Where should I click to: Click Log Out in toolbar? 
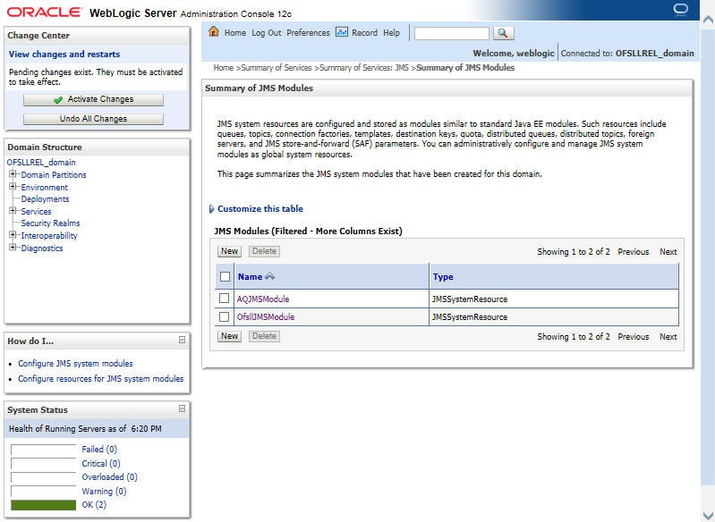(267, 33)
